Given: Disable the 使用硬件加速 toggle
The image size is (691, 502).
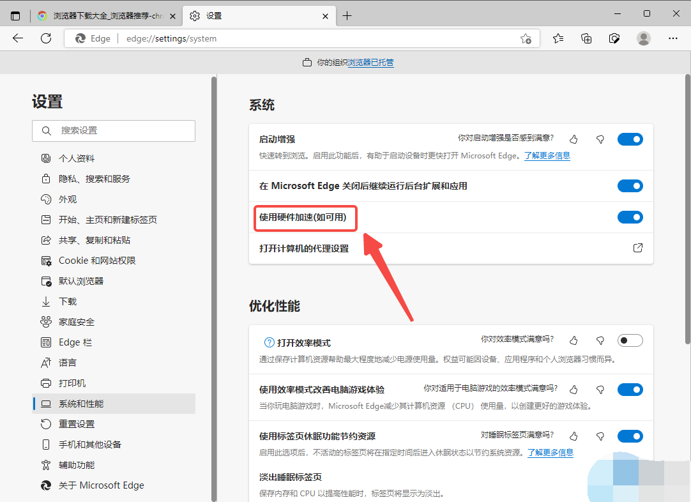Looking at the screenshot, I should (x=630, y=217).
